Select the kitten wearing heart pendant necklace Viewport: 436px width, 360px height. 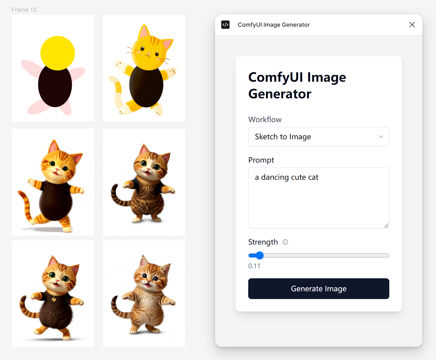click(x=53, y=294)
